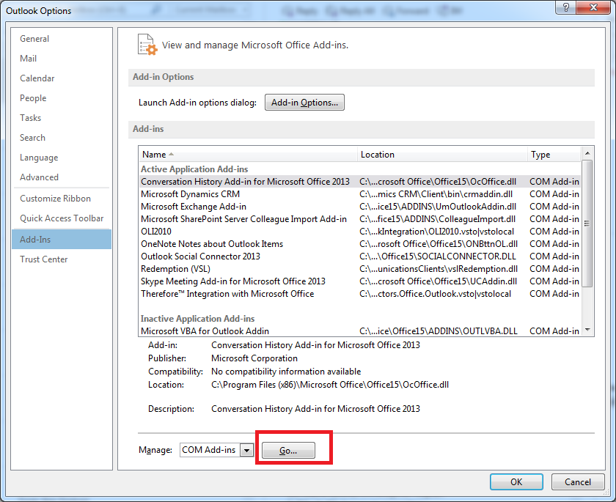
Task: Switch to the Mail settings page
Action: [28, 58]
